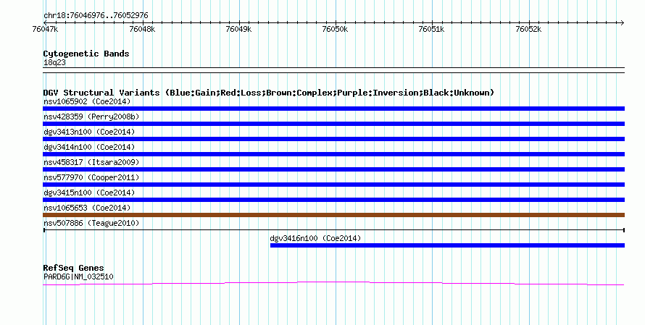Select nsv458317 (Itsara2009) variant bar
The image size is (645, 325).
pos(333,169)
